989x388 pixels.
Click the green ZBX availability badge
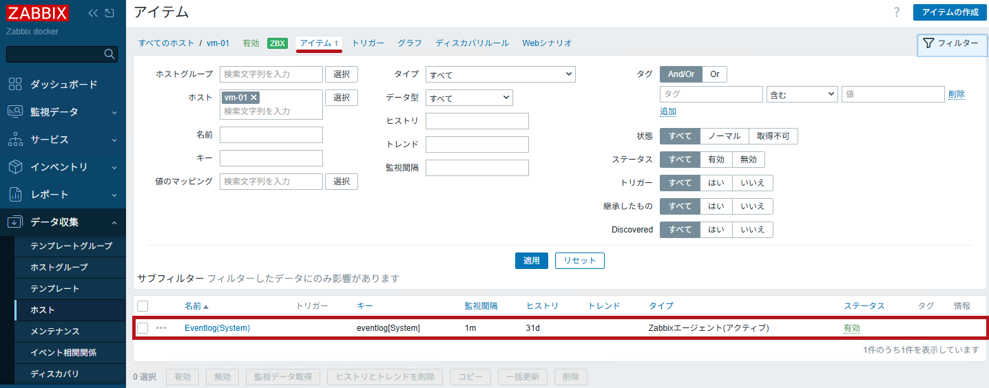pos(277,43)
